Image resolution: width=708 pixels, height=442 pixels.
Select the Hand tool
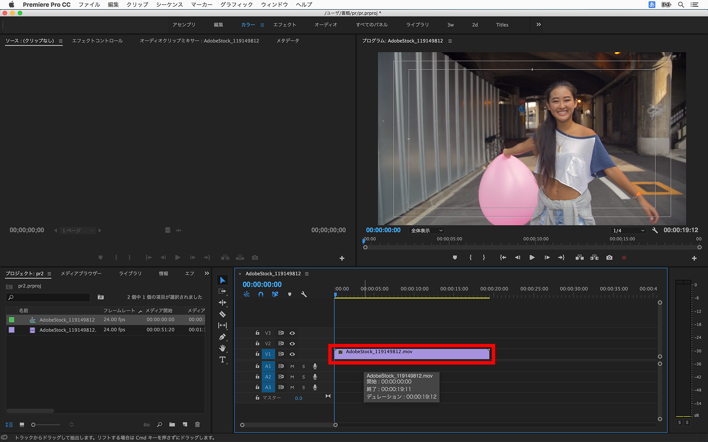(223, 348)
